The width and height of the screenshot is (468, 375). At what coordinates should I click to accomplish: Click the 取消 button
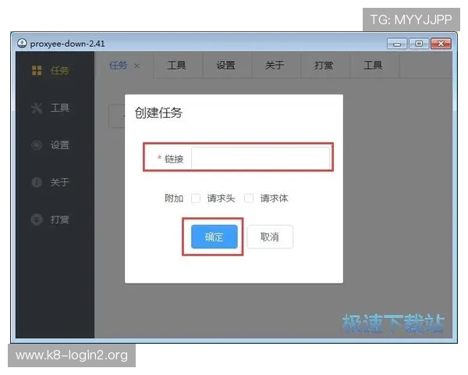270,237
